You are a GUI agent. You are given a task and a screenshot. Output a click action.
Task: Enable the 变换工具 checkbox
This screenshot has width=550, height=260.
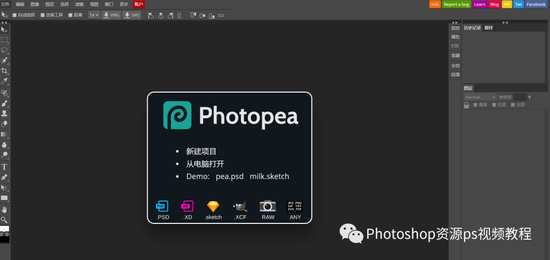(42, 15)
